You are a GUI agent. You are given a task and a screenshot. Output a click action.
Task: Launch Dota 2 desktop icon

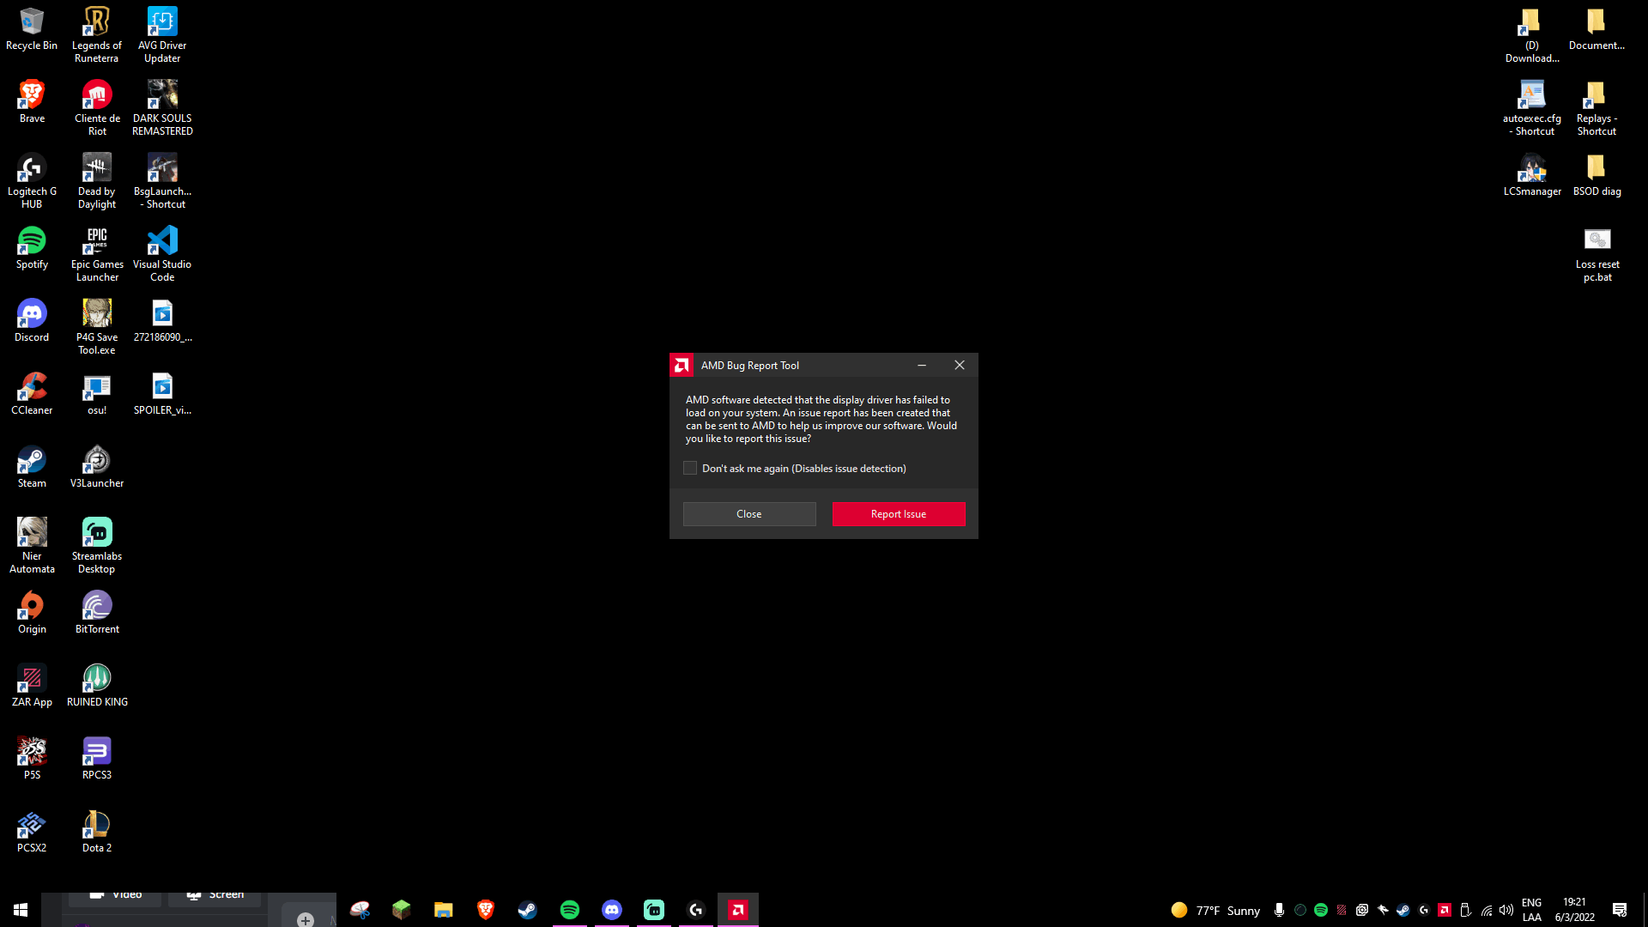click(96, 831)
